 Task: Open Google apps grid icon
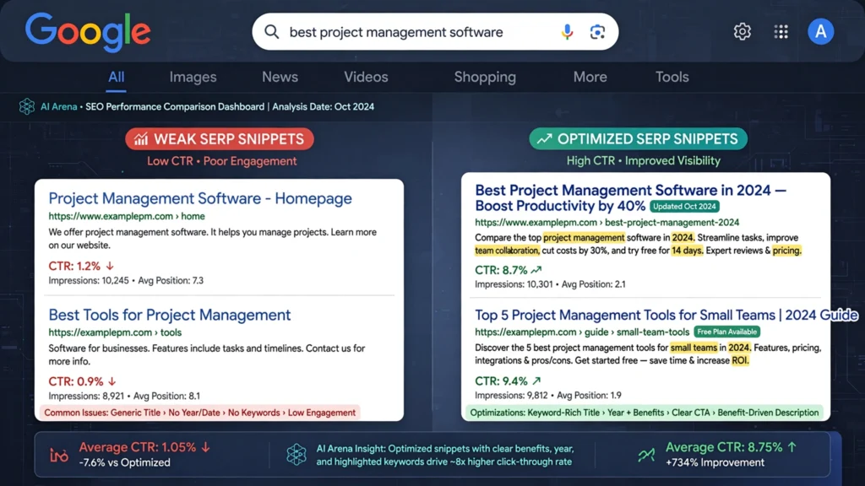tap(781, 31)
